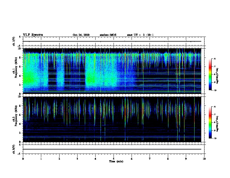Image resolution: width=230 pixels, height=178 pixels.
Task: Click time axis tick label '8'
Action: 168,159
